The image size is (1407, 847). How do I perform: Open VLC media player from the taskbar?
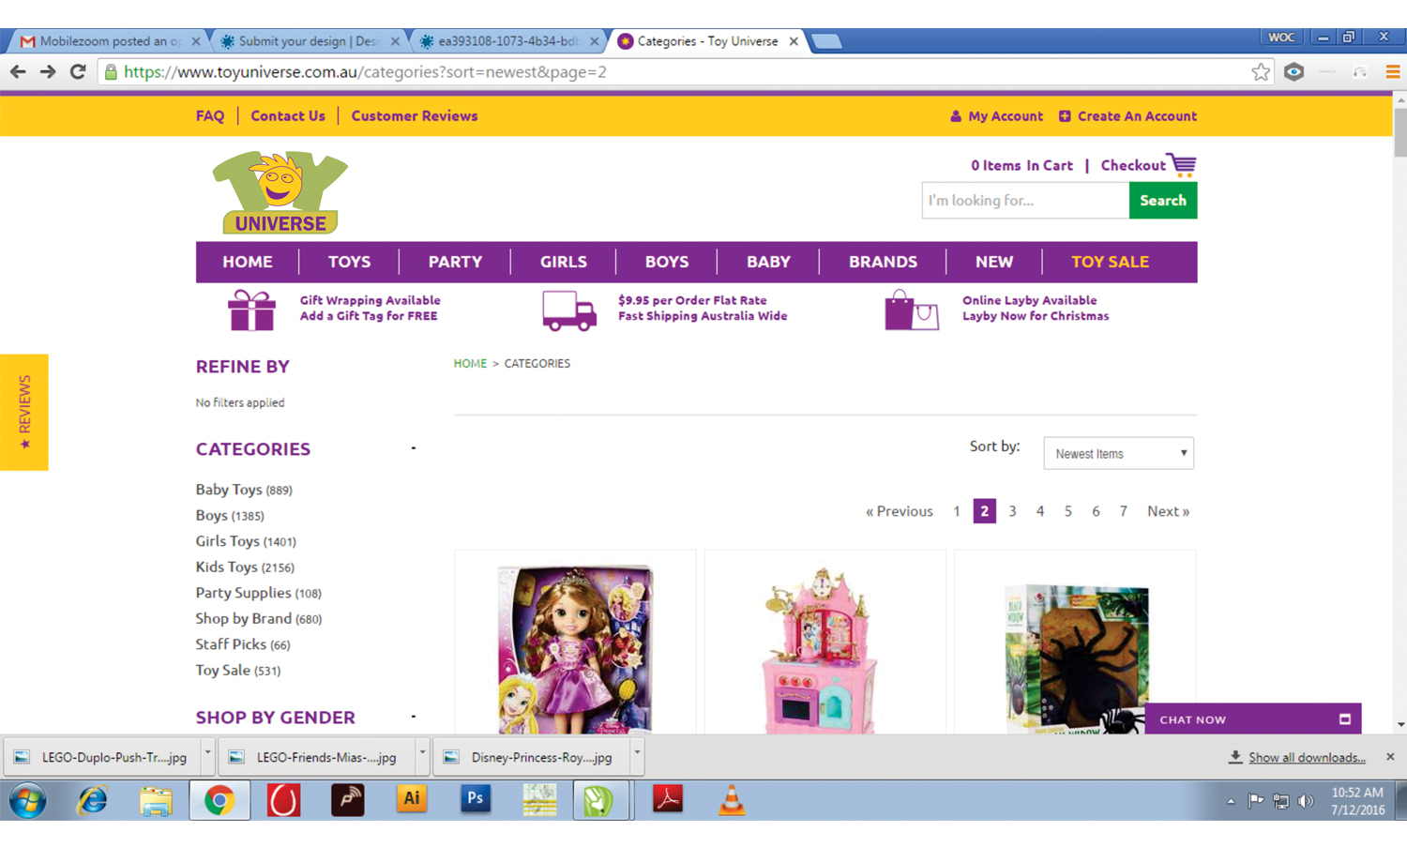tap(732, 800)
